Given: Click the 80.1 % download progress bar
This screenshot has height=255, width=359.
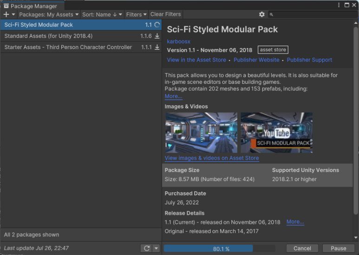Looking at the screenshot, I should [x=220, y=248].
